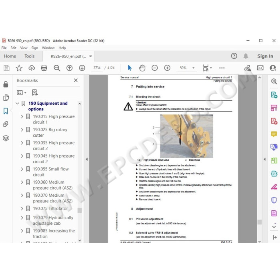The image size is (280, 280).
Task: Open the Comment tool speech bubble
Action: pos(274,134)
